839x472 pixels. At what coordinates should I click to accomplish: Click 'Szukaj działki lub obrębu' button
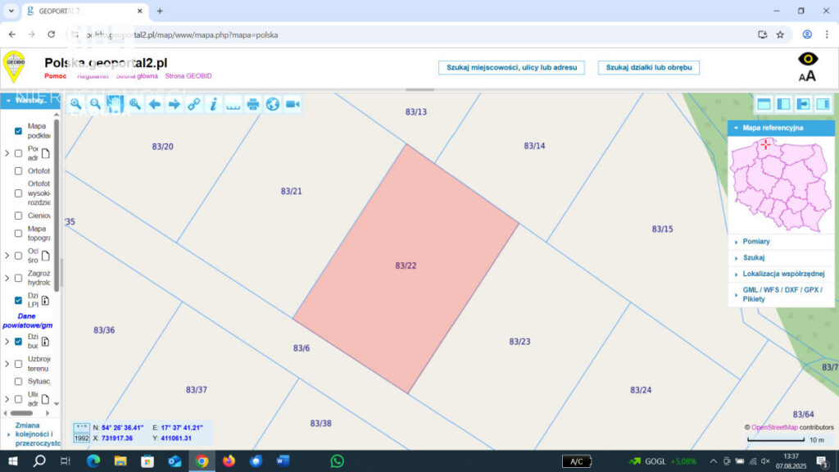(648, 67)
